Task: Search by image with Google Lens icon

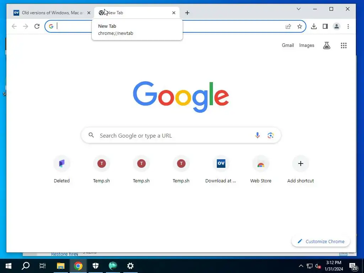Action: [271, 135]
